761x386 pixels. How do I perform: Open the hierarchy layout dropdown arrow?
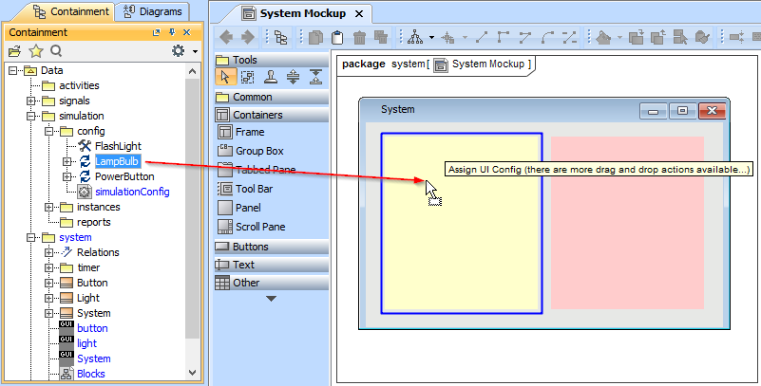click(431, 38)
